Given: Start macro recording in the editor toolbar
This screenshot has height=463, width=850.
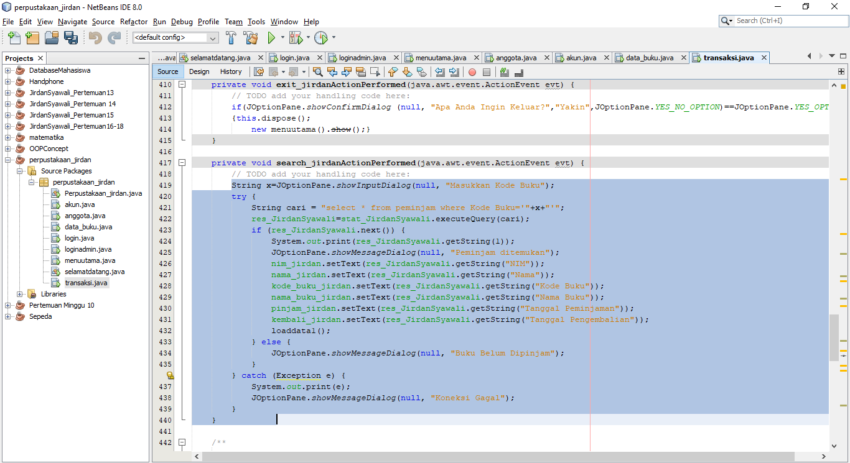Looking at the screenshot, I should pyautogui.click(x=473, y=71).
